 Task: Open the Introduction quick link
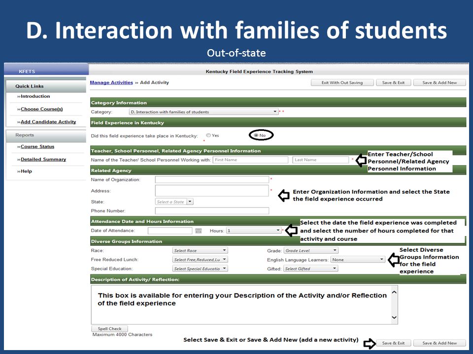(35, 96)
